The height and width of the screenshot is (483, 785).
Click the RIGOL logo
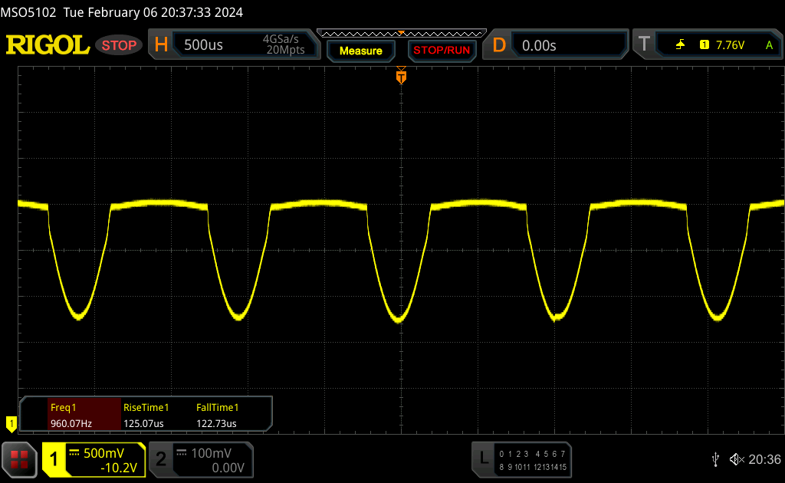(x=48, y=45)
